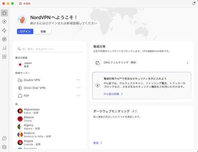Open the Dark Web Monitor radar icon

tap(4, 39)
